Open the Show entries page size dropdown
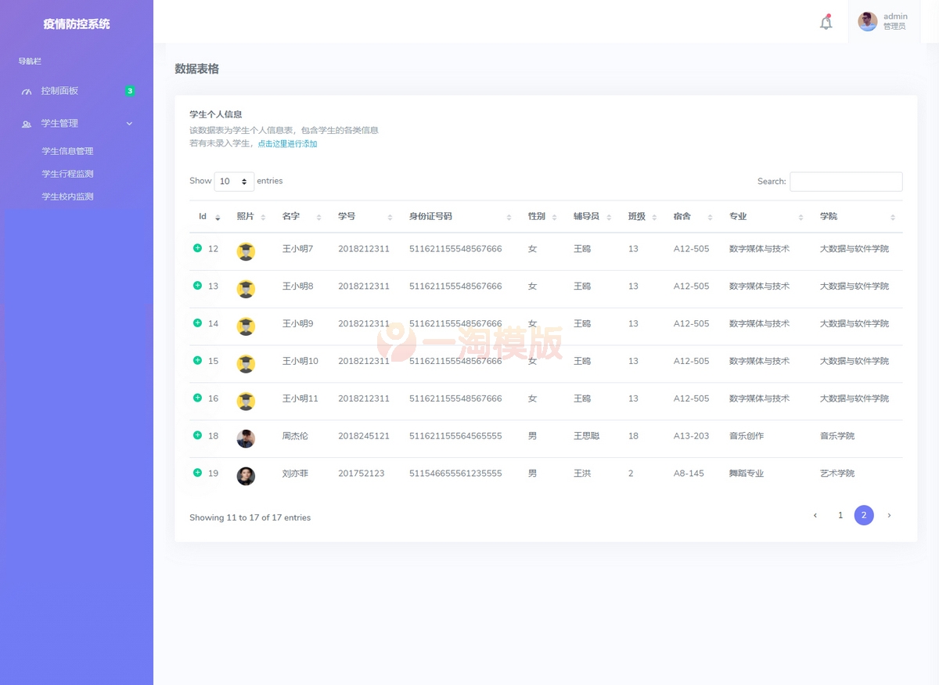This screenshot has width=939, height=685. point(234,181)
